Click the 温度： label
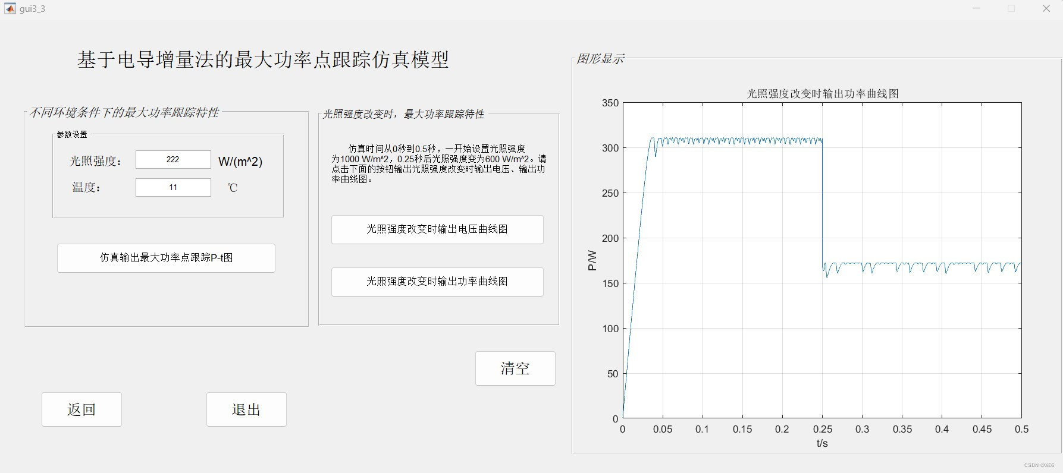 [87, 188]
